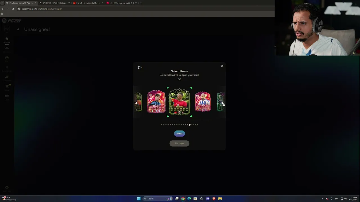Close the Select Items dialog
Screen dimensions: 360x202
pyautogui.click(x=222, y=66)
